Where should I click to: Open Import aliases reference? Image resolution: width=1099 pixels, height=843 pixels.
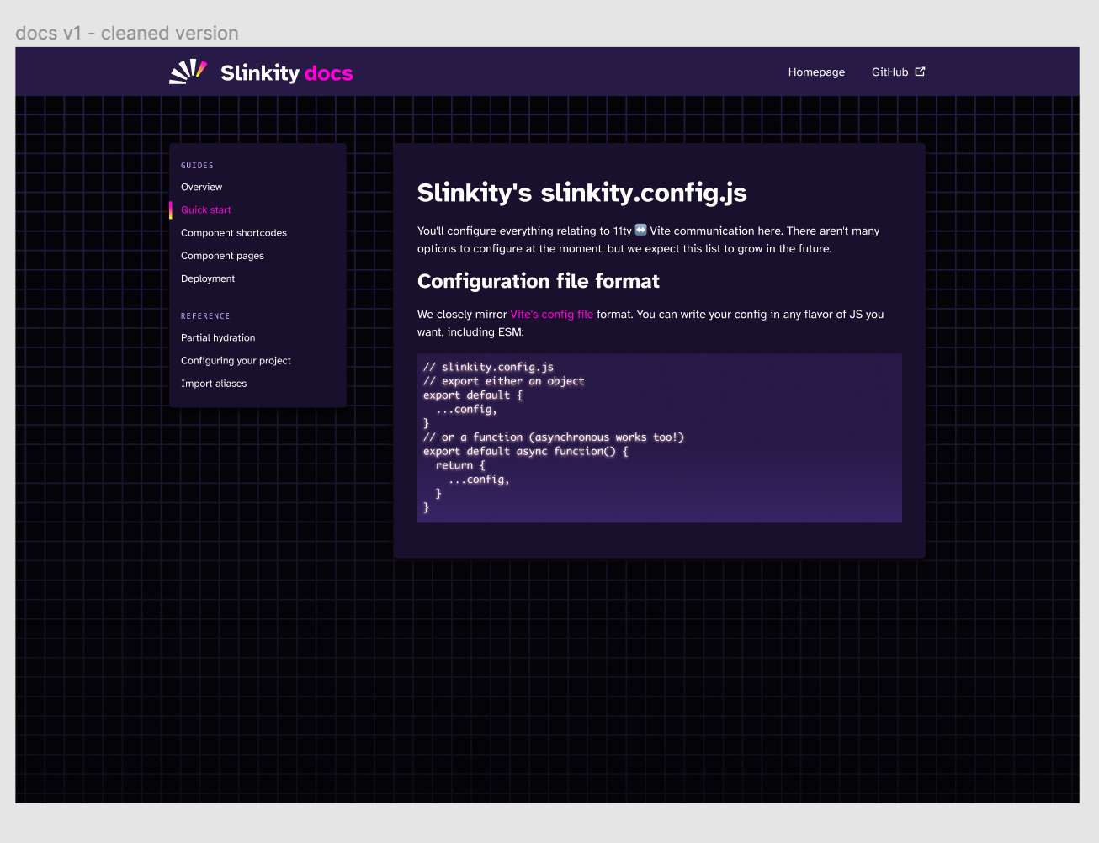(x=214, y=383)
